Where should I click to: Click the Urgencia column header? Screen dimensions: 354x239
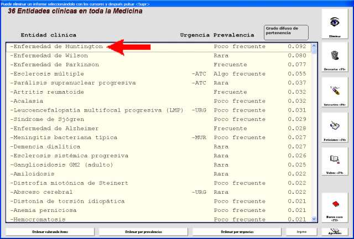coord(195,35)
